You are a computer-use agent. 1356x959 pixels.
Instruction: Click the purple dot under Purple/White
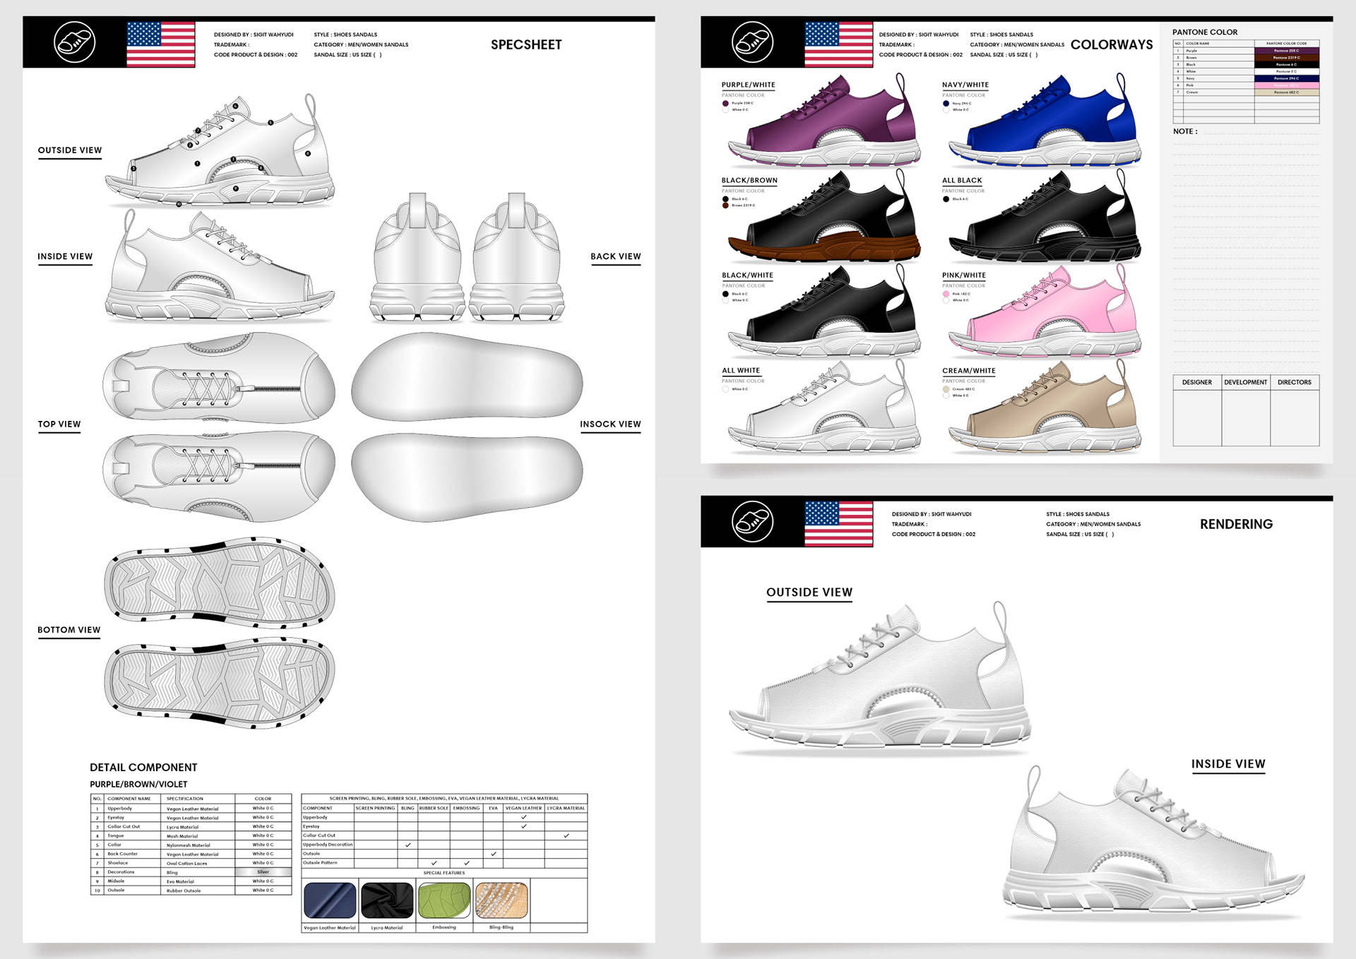pyautogui.click(x=725, y=103)
